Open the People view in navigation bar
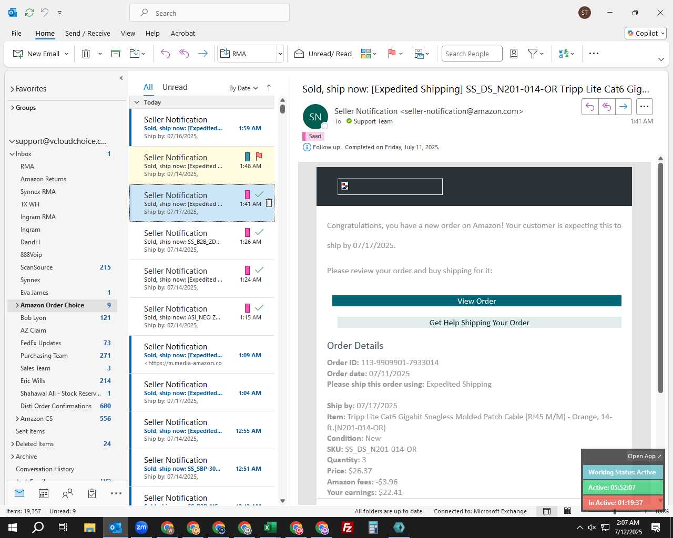The image size is (673, 538). (67, 493)
